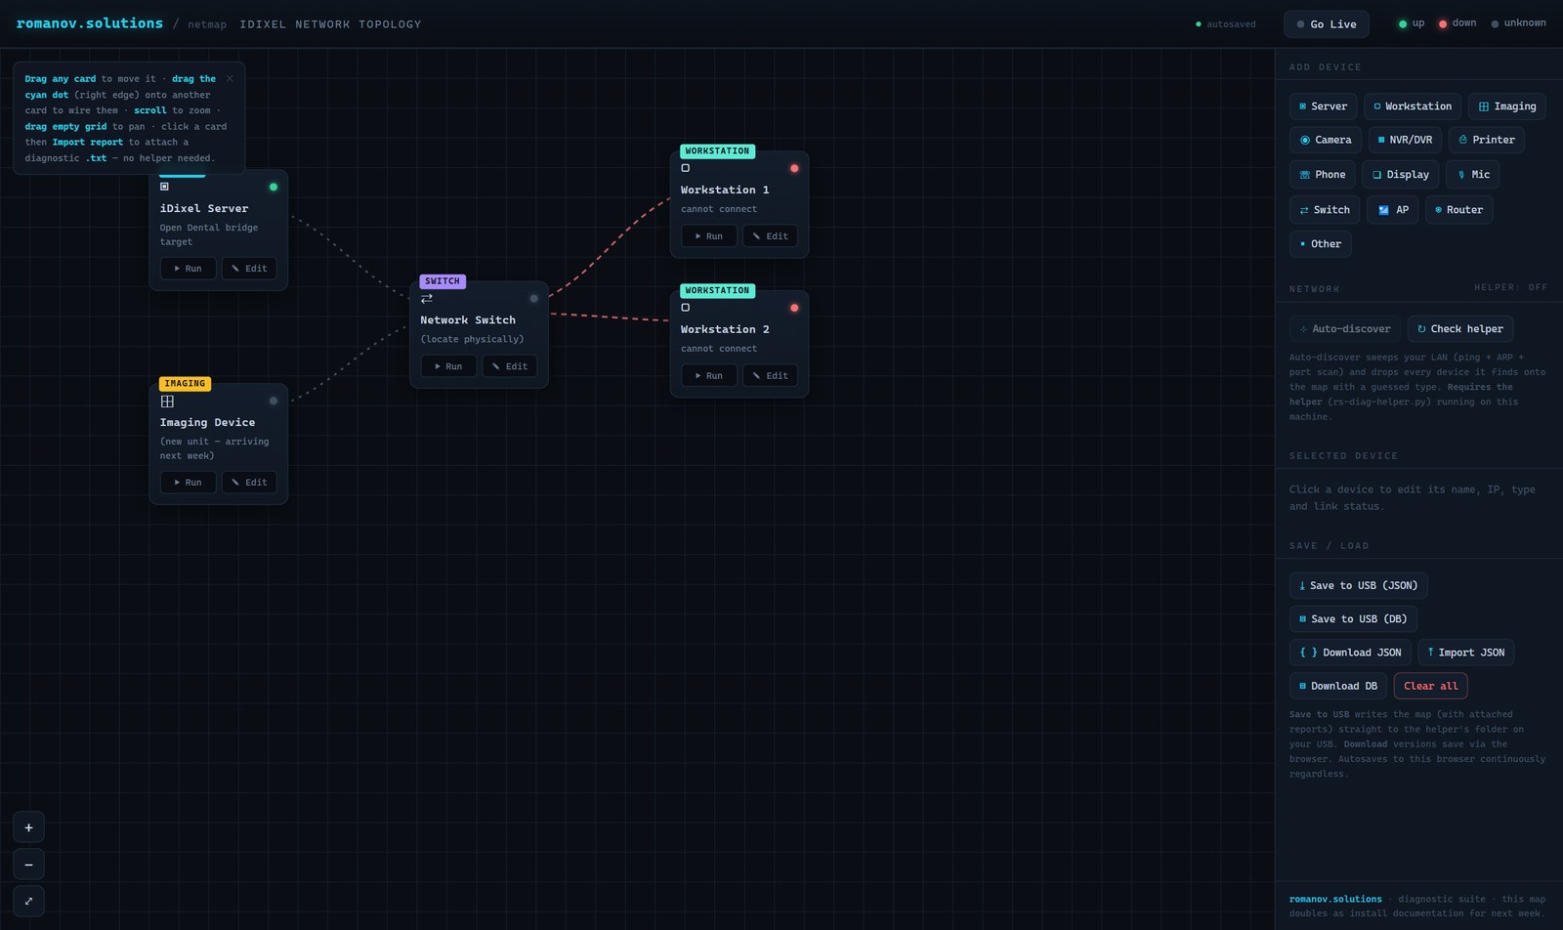Edit the Workstation 2 card
The height and width of the screenshot is (930, 1563).
[x=771, y=376]
